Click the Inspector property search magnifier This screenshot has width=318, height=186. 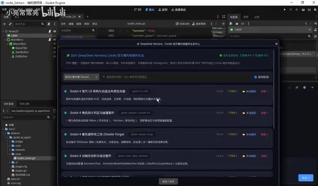click(309, 36)
